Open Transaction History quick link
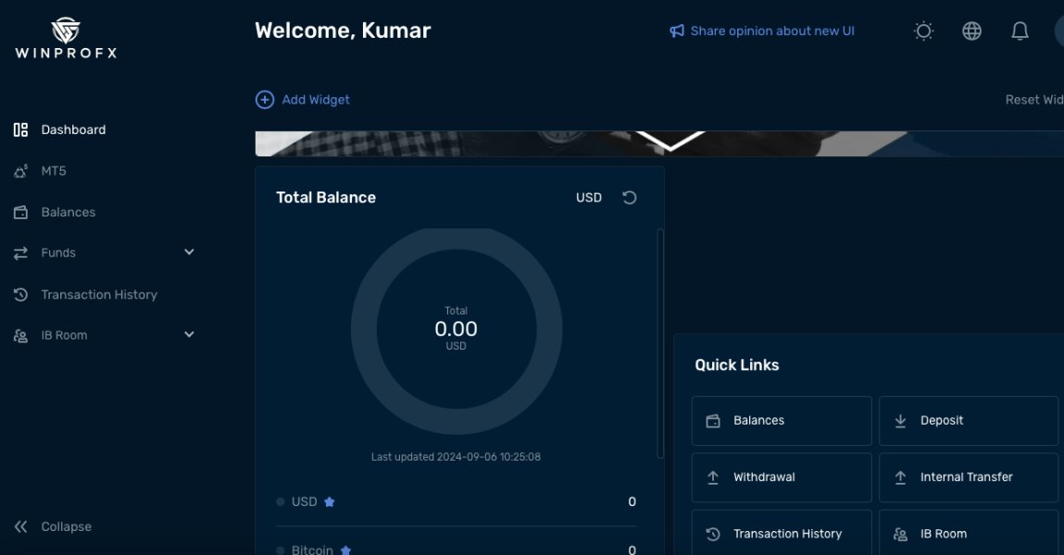 click(782, 534)
